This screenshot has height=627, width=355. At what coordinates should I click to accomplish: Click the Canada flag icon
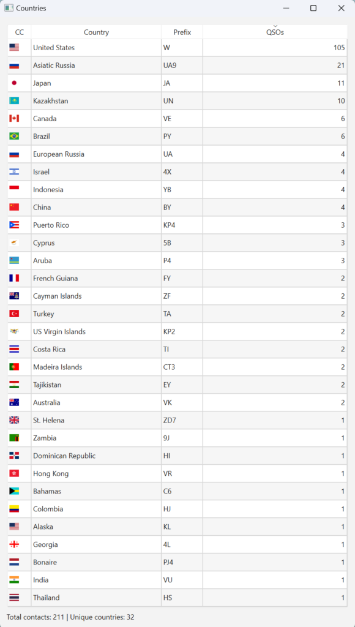click(14, 118)
